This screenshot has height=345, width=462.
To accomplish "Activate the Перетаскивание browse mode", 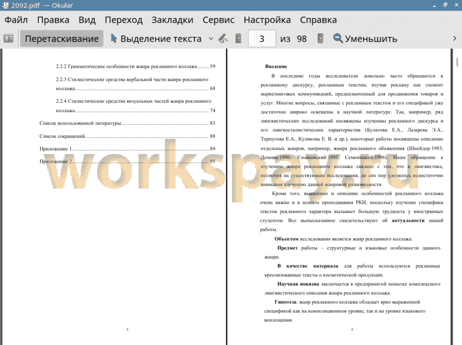I will 61,39.
